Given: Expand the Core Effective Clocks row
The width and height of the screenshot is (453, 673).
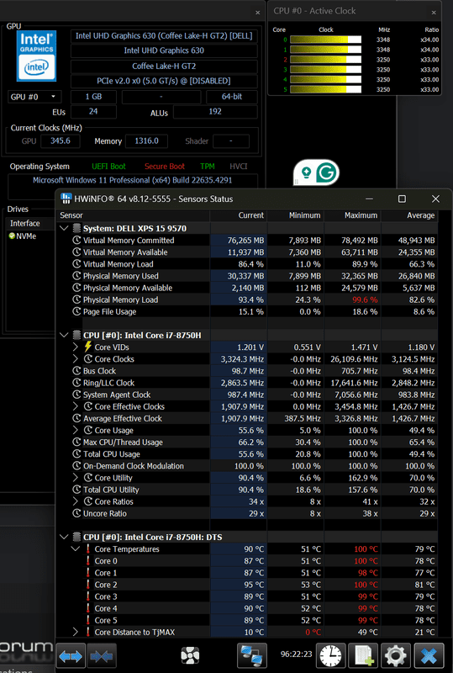Looking at the screenshot, I should coord(76,406).
